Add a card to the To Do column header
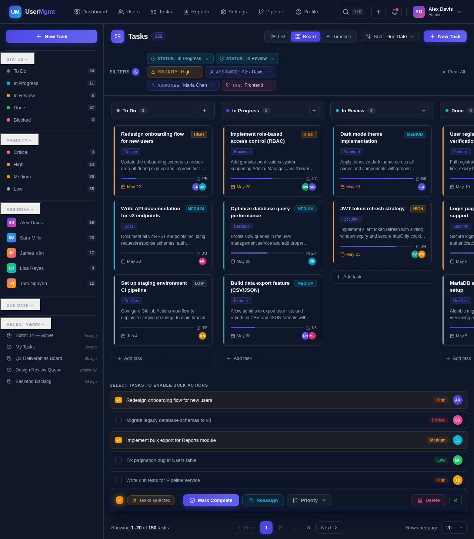The width and height of the screenshot is (474, 539). (x=204, y=110)
